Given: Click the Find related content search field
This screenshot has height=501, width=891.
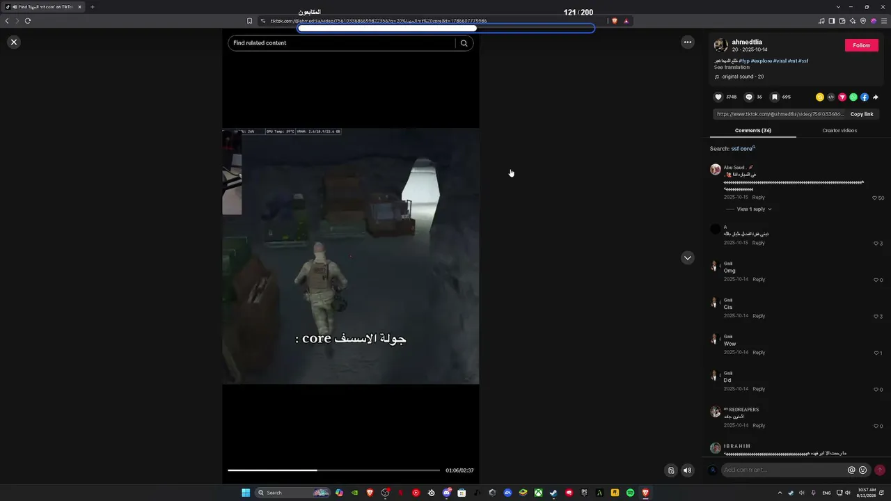Looking at the screenshot, I should pyautogui.click(x=342, y=43).
